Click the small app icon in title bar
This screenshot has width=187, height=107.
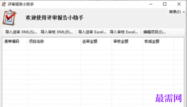(x=4, y=4)
